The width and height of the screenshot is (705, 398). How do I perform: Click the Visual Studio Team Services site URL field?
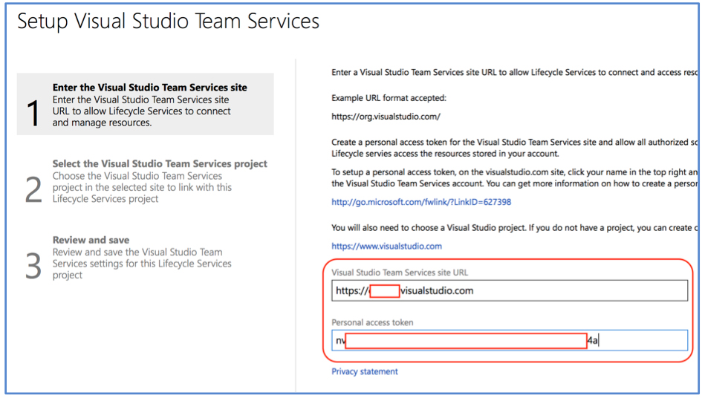510,290
